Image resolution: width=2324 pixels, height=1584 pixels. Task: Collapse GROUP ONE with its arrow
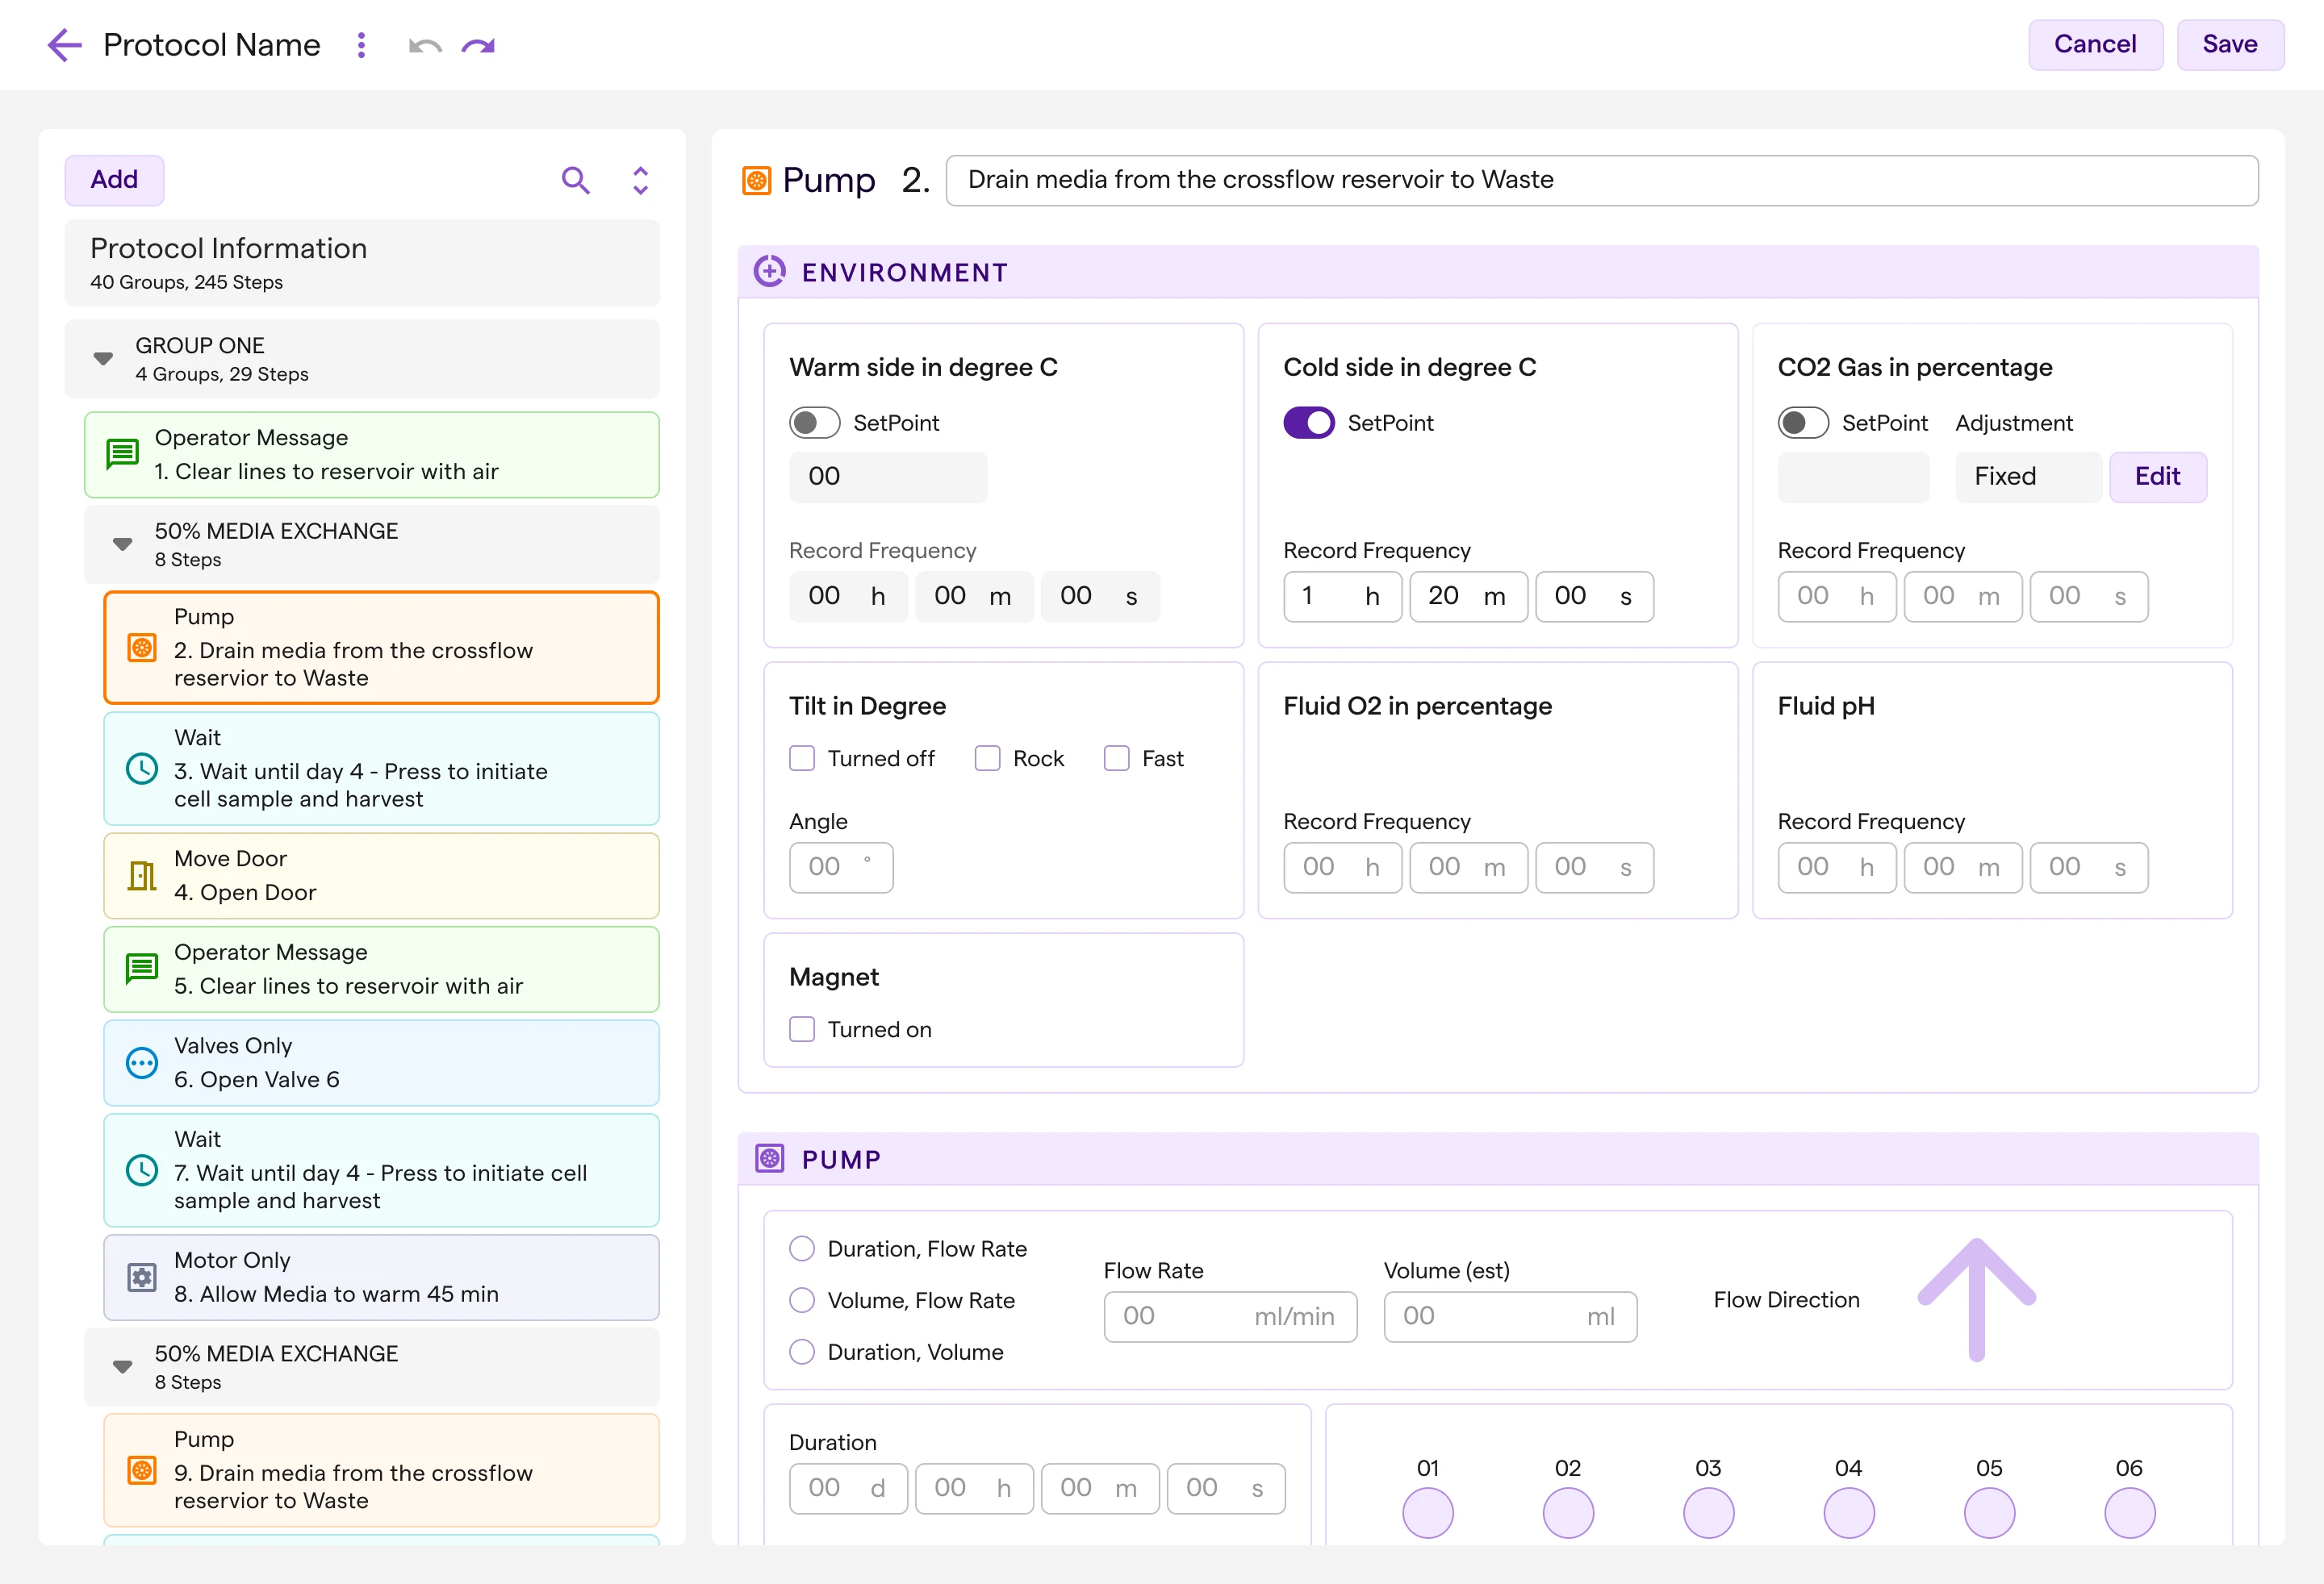tap(102, 359)
